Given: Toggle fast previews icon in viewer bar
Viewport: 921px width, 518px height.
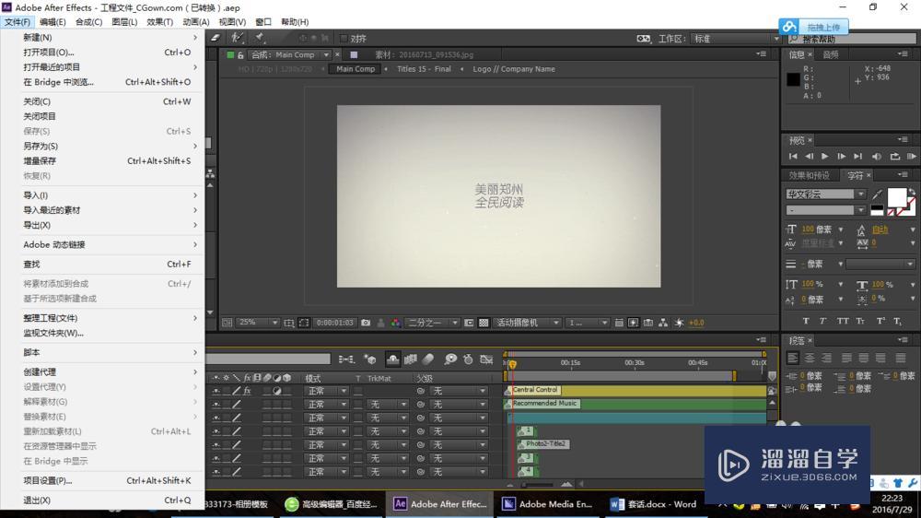Looking at the screenshot, I should (x=634, y=323).
